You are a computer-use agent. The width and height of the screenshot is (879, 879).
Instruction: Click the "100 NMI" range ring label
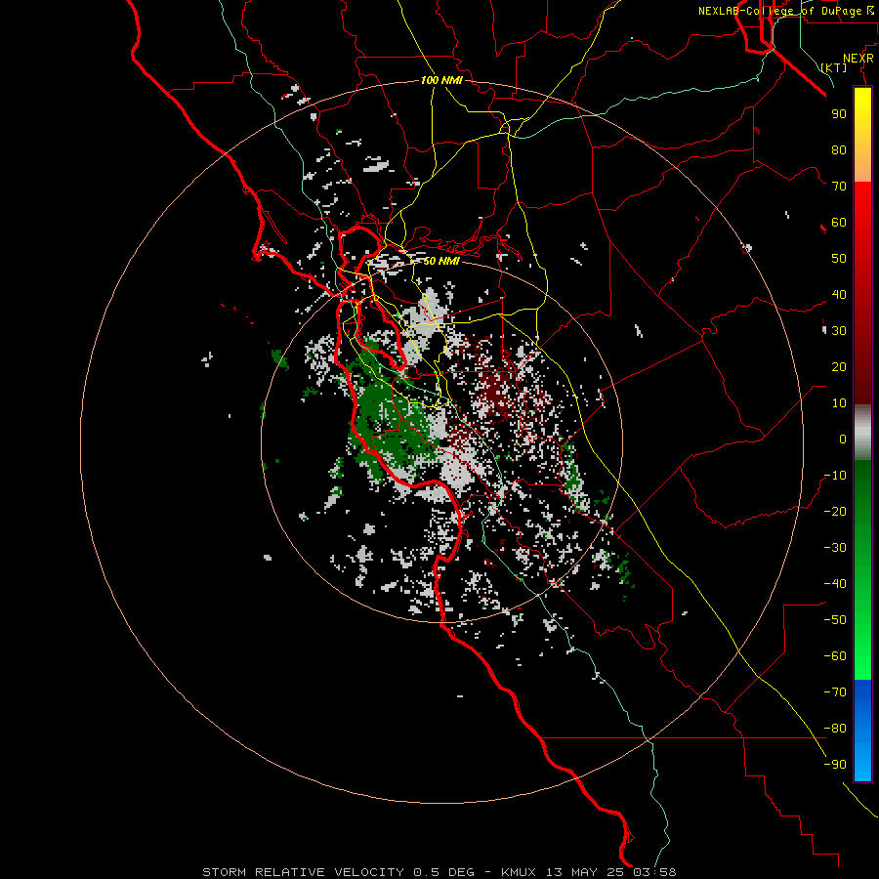(x=441, y=80)
